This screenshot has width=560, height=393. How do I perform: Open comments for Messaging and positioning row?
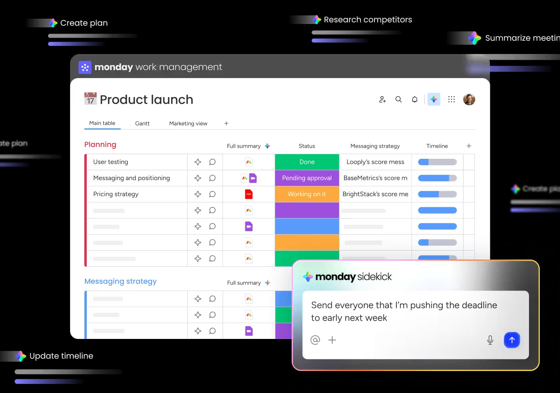212,178
